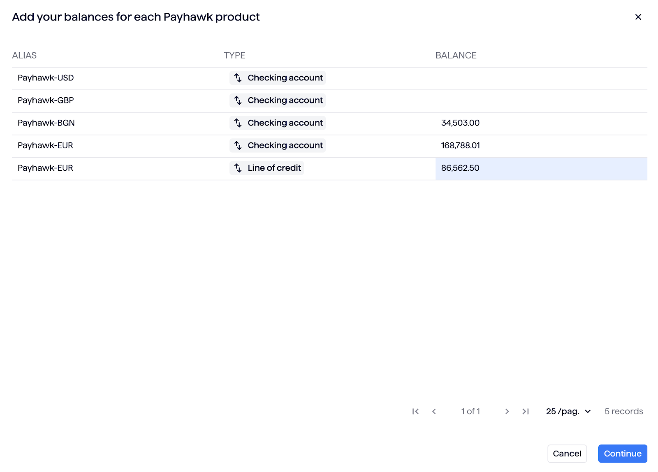Image resolution: width=658 pixels, height=472 pixels.
Task: Edit the 34,503.00 balance for Payhawk-BGN
Action: [x=460, y=123]
